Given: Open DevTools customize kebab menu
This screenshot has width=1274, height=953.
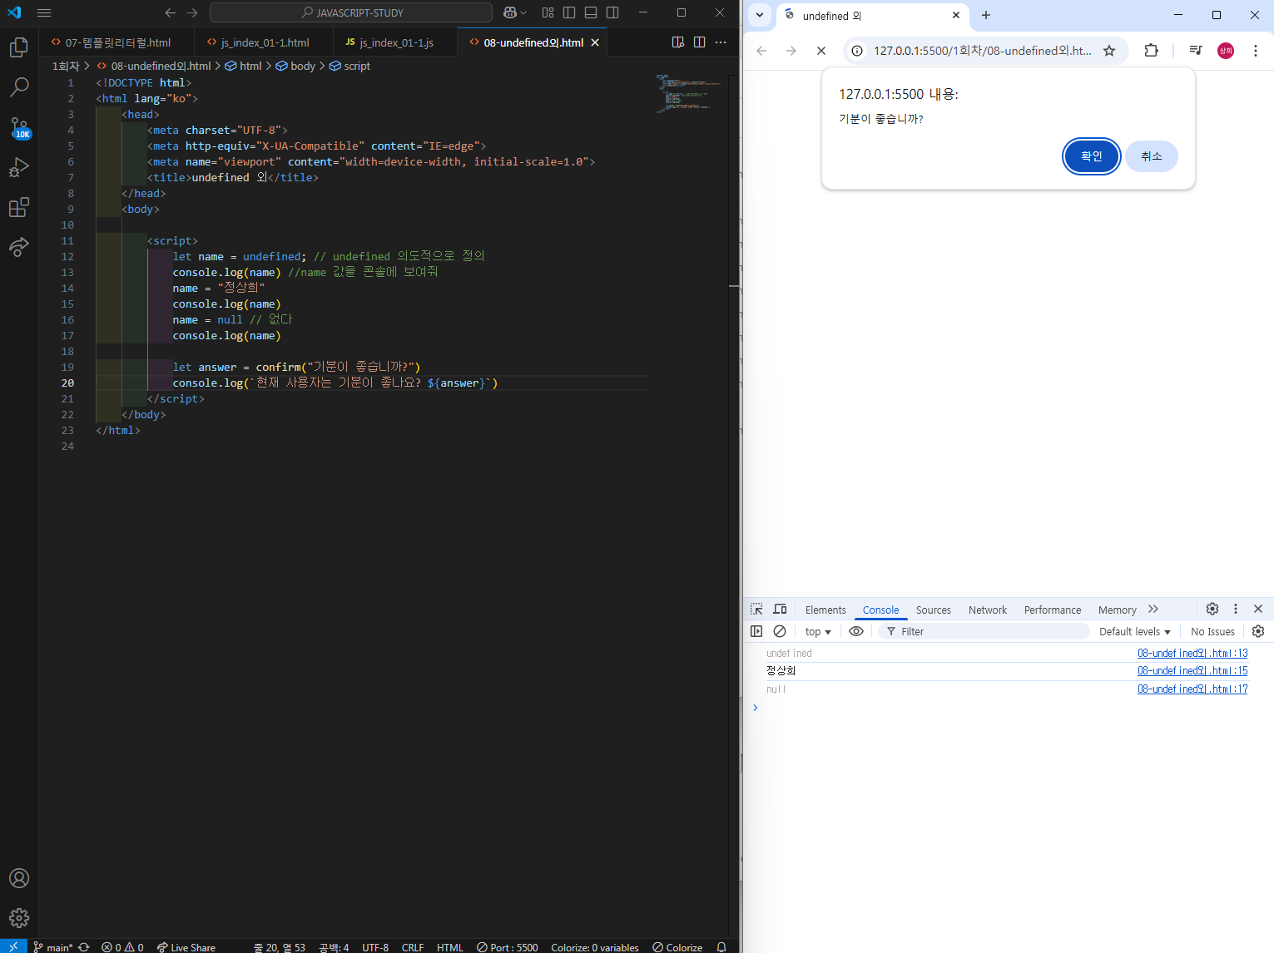Looking at the screenshot, I should [1236, 609].
